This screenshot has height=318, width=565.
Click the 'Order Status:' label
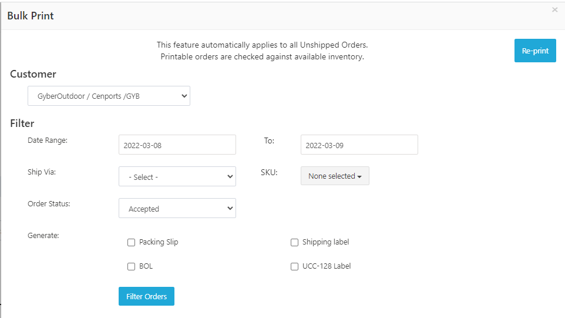click(49, 204)
